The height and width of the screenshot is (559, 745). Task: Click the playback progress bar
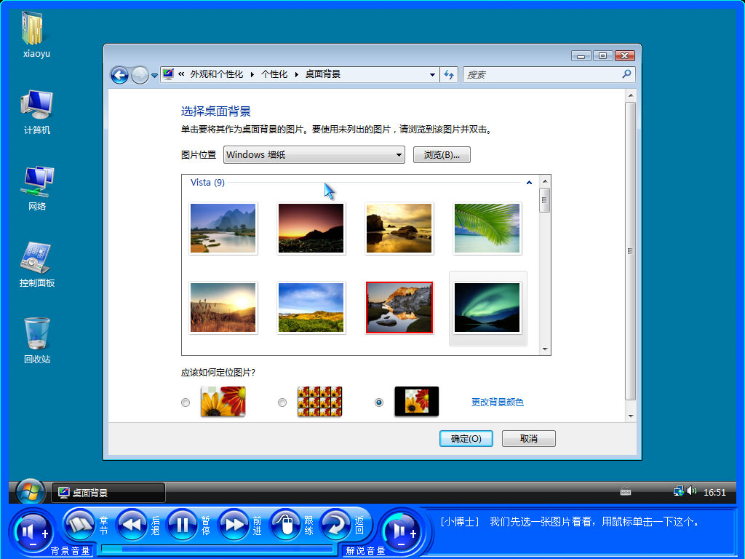click(x=217, y=549)
